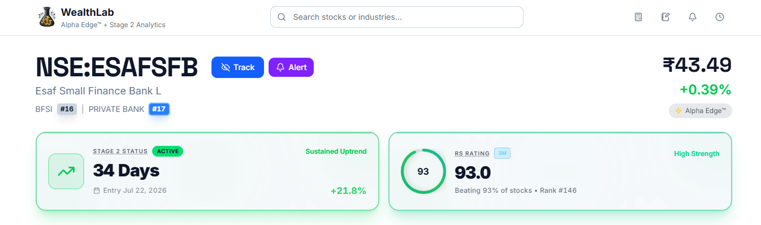Click the STAGE 2 STATUS label
This screenshot has width=761, height=225.
click(x=120, y=151)
